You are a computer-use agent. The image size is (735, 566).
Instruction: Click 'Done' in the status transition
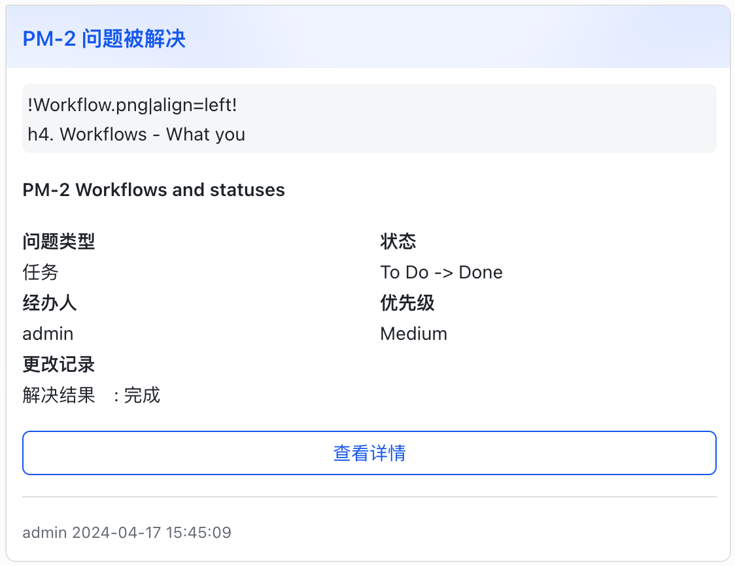pyautogui.click(x=481, y=272)
